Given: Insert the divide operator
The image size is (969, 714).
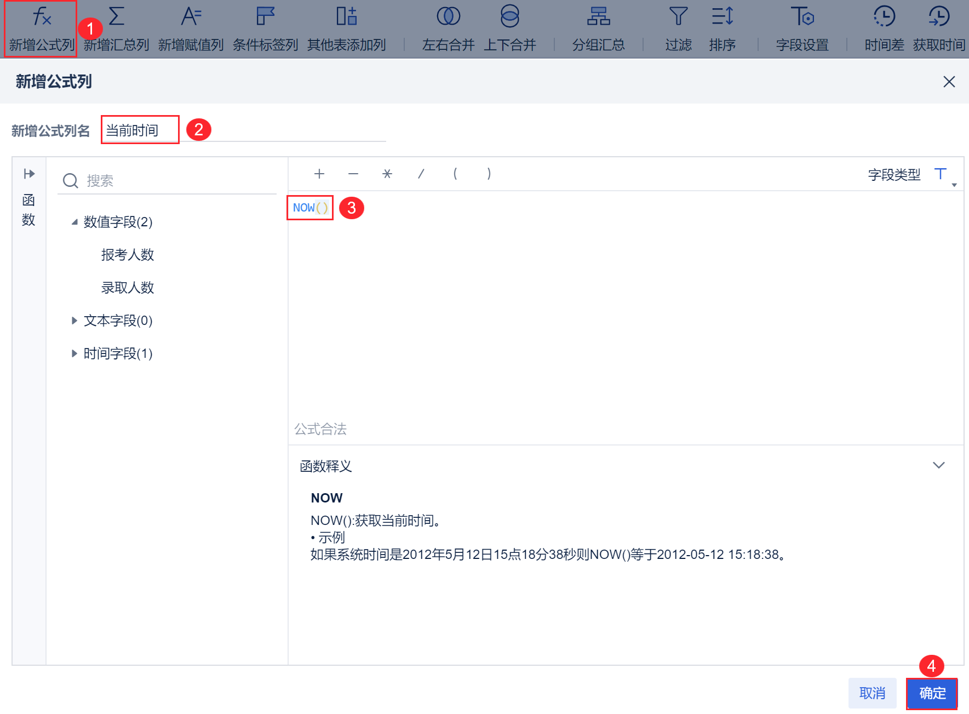Looking at the screenshot, I should 421,174.
